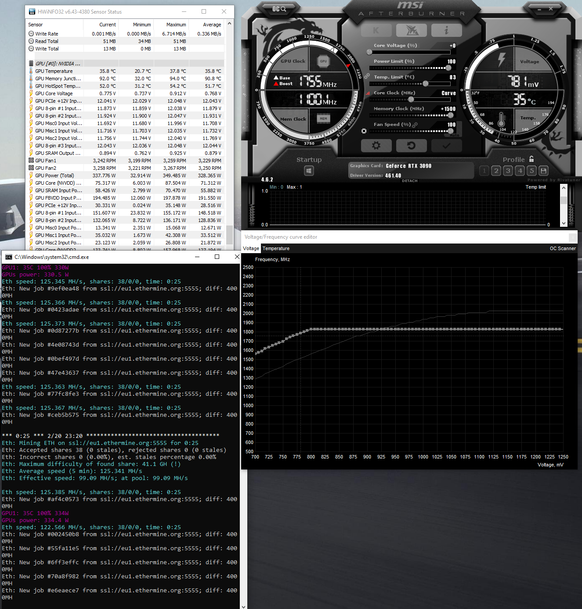
Task: Click the save profile floppy disk icon
Action: tap(543, 171)
